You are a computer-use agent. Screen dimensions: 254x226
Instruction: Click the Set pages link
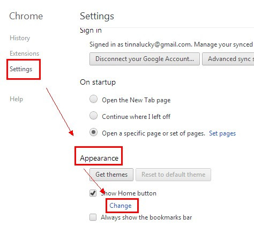pos(222,133)
